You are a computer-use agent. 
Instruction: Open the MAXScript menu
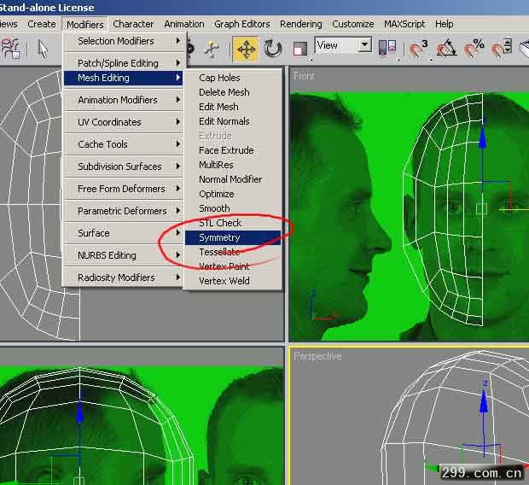coord(405,24)
